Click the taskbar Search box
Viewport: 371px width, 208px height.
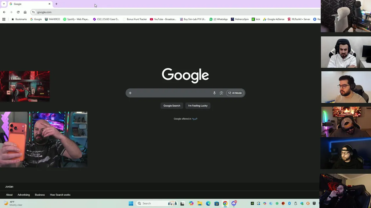[157, 203]
